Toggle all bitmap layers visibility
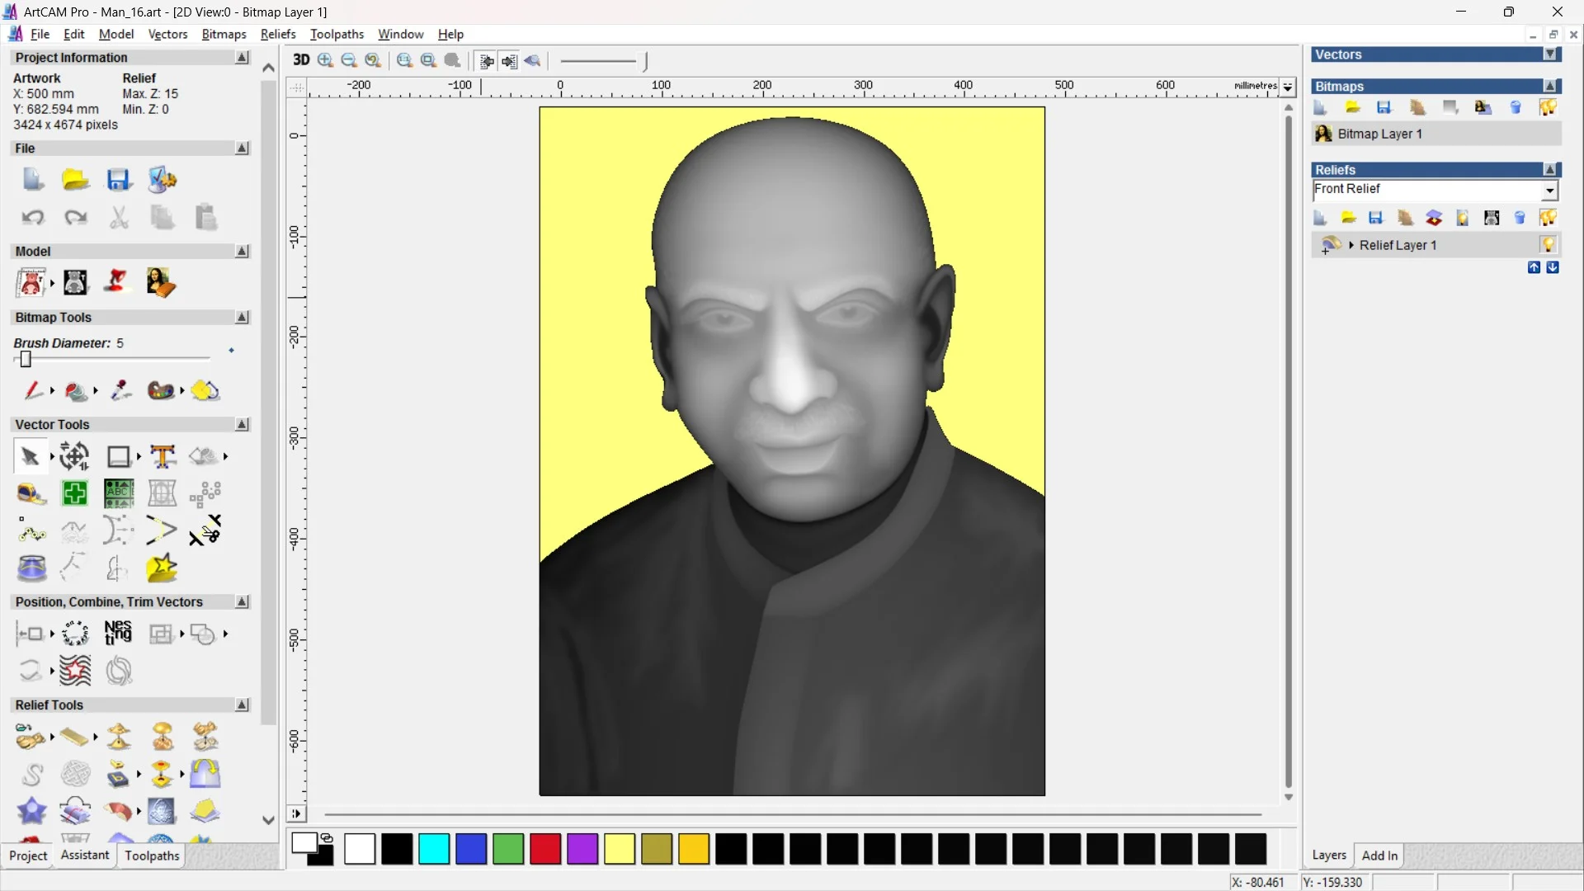The height and width of the screenshot is (891, 1584). [1549, 108]
